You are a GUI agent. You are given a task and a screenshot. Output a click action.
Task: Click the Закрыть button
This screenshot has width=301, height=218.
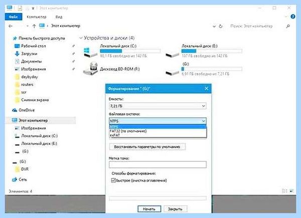175,209
